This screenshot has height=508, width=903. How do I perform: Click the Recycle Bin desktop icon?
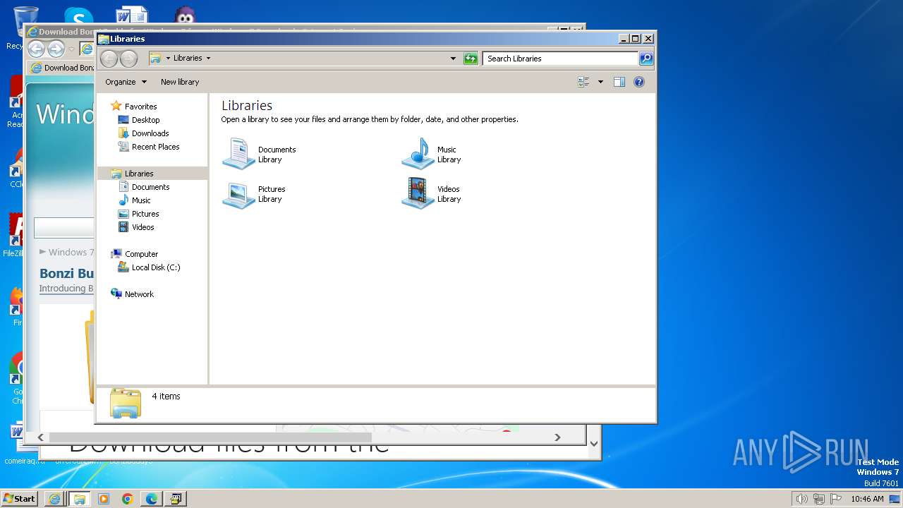click(x=25, y=21)
